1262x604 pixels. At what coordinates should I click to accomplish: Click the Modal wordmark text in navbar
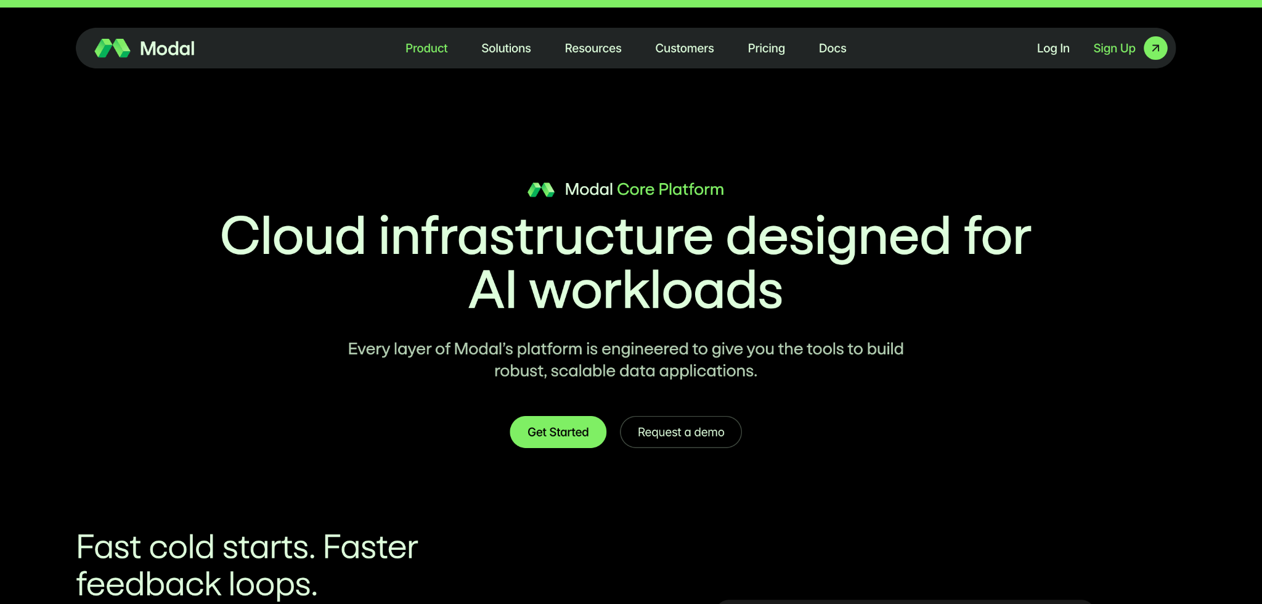[167, 48]
